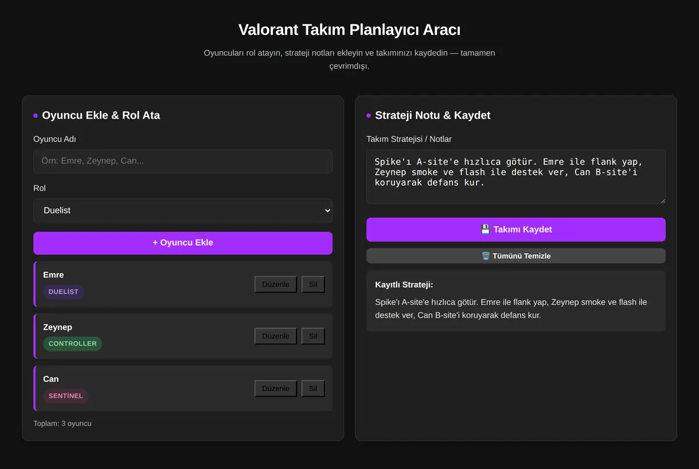
Task: Click Düzenle for Can
Action: (x=276, y=388)
